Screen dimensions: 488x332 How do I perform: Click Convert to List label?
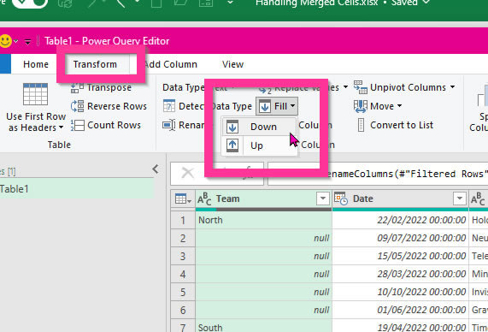pos(402,125)
